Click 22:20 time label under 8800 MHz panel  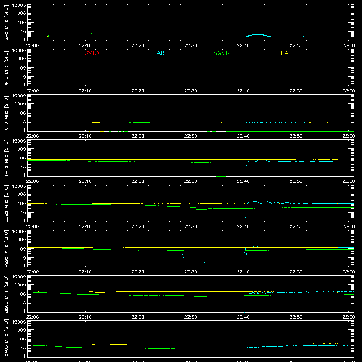click(x=138, y=317)
